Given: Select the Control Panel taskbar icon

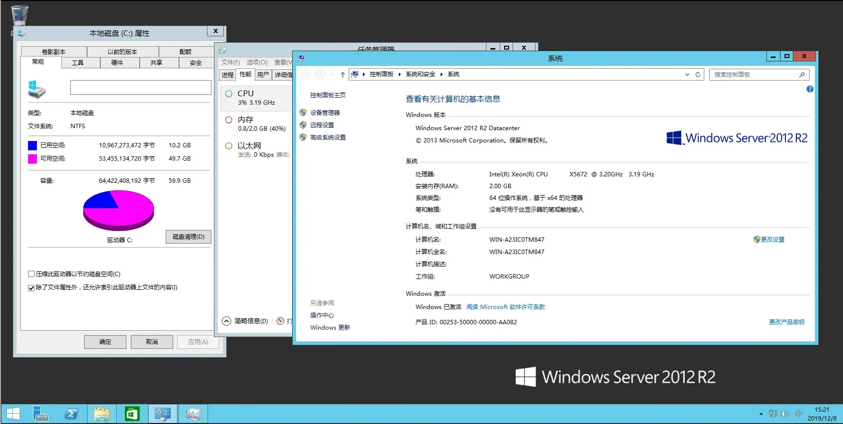Looking at the screenshot, I should tap(162, 414).
